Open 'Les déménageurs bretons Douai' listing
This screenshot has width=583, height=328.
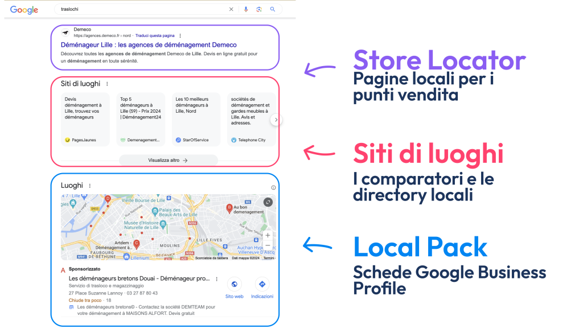(x=139, y=278)
